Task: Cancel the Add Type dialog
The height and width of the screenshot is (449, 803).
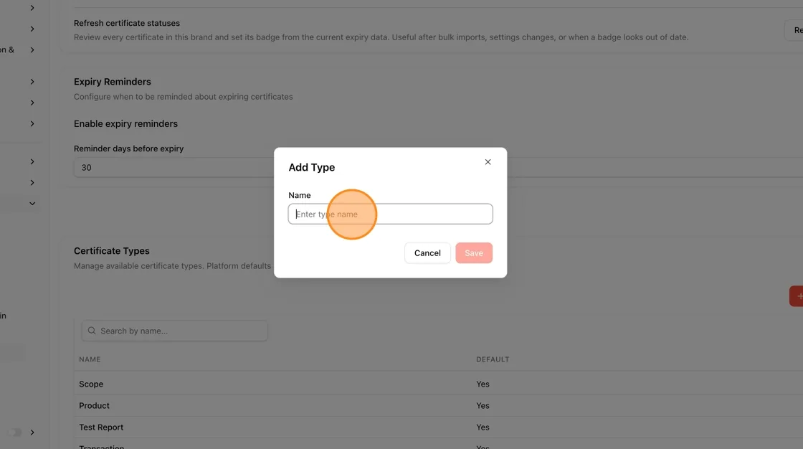Action: click(x=427, y=252)
